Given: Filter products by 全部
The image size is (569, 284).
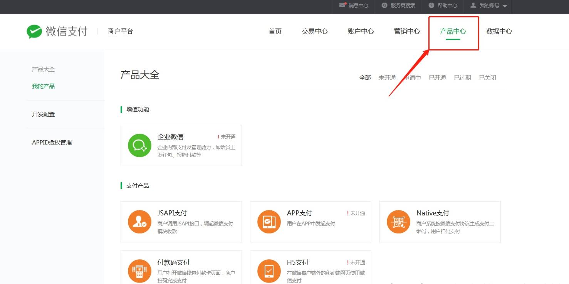Looking at the screenshot, I should [x=365, y=77].
